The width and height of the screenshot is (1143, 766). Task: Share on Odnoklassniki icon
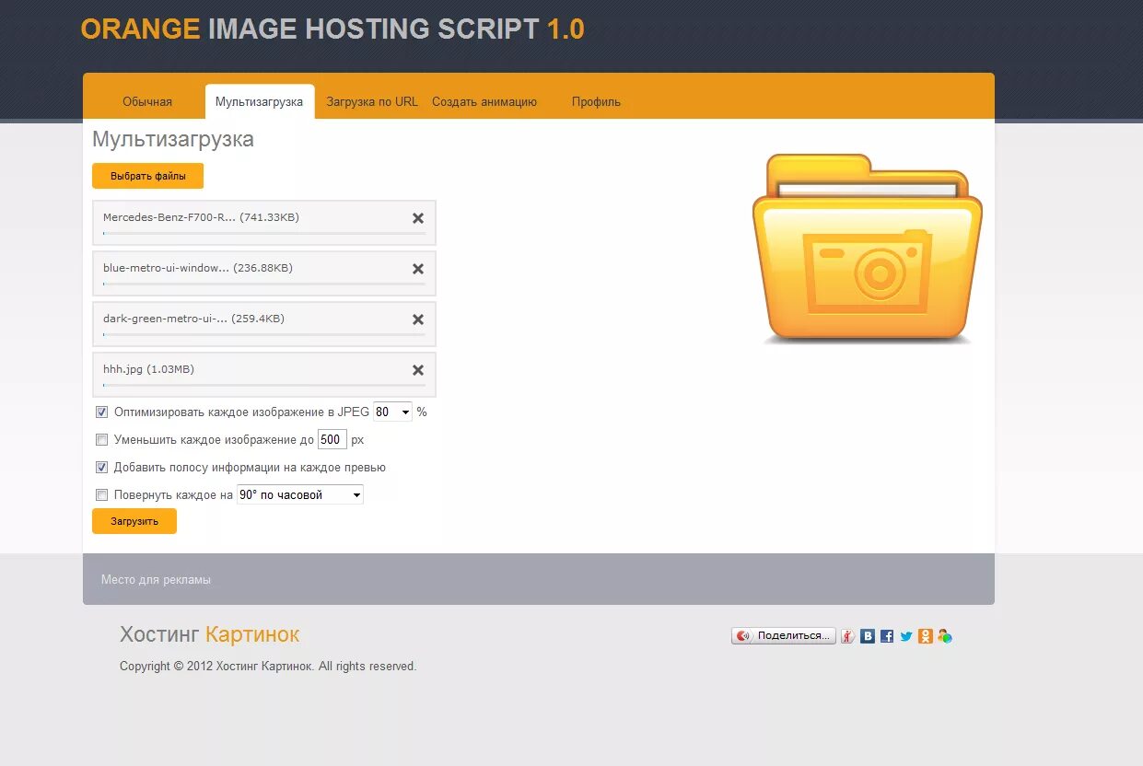[x=926, y=636]
